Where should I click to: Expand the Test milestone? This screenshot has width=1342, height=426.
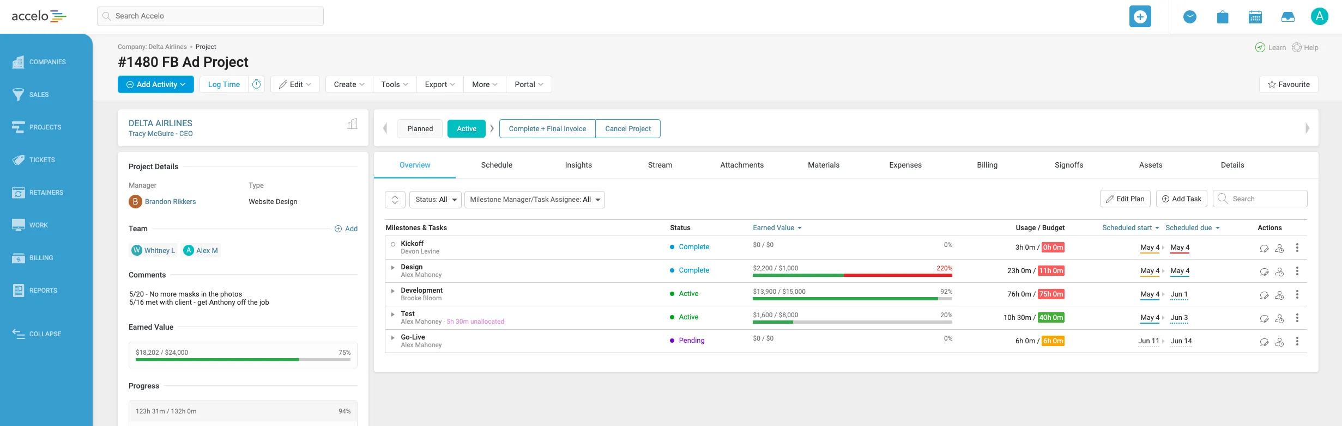393,314
